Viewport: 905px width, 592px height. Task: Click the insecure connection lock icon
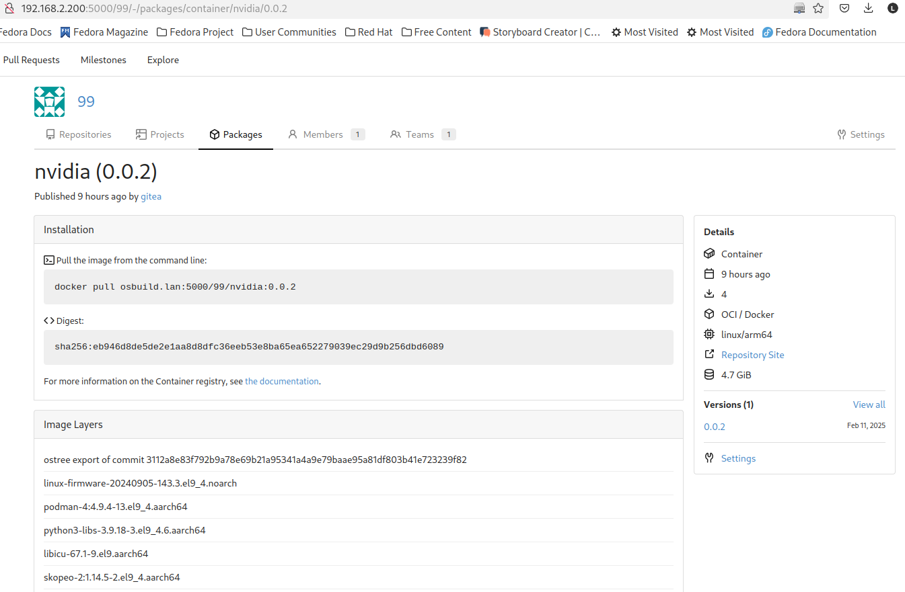click(8, 8)
